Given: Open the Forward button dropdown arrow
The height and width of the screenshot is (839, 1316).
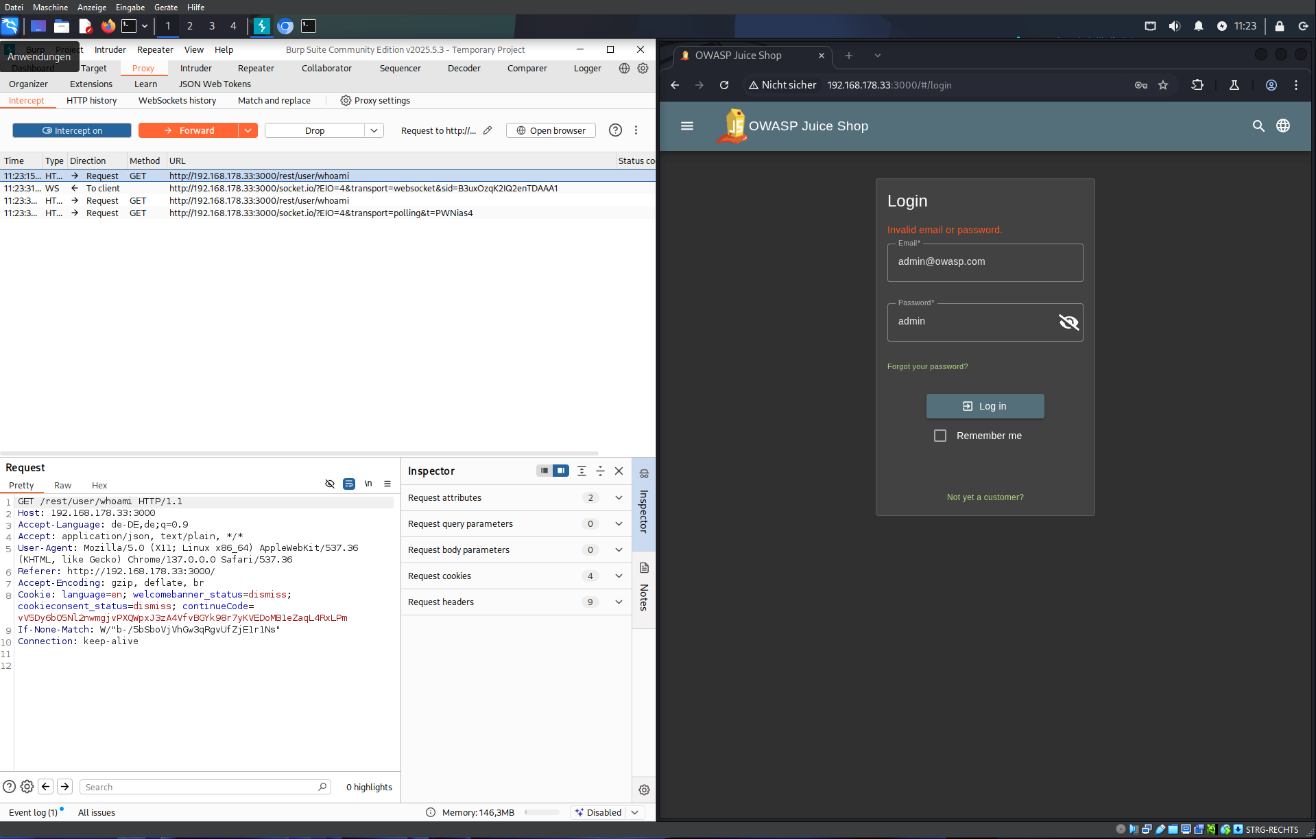Looking at the screenshot, I should click(x=248, y=130).
